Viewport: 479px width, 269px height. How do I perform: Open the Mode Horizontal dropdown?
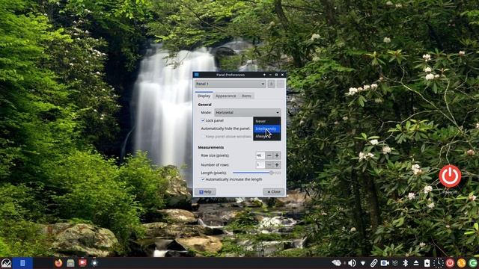248,113
